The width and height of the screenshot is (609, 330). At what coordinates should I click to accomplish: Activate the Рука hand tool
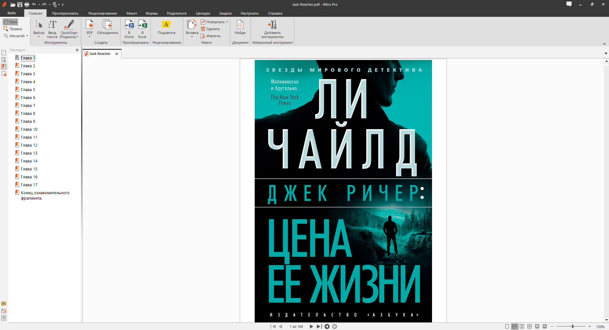[x=10, y=22]
